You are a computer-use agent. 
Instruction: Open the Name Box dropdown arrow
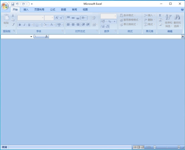click(31, 36)
